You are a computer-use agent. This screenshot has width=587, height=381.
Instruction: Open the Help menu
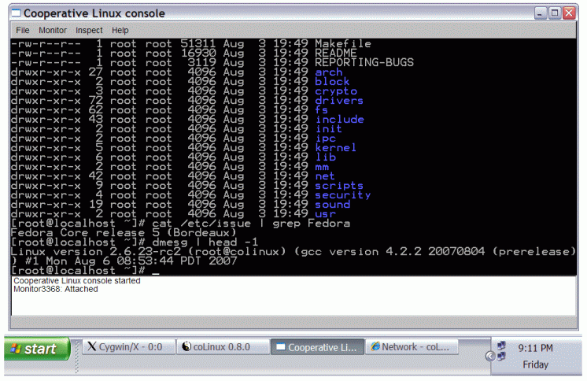[x=120, y=30]
